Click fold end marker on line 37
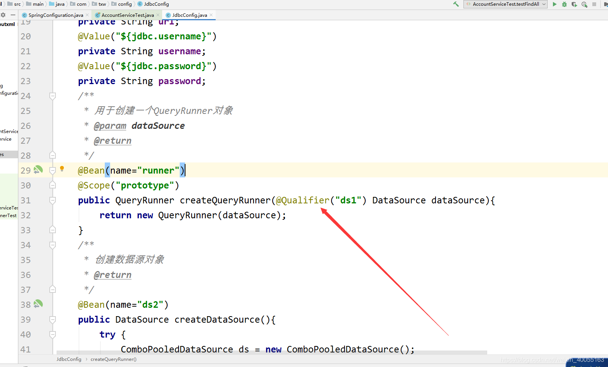The width and height of the screenshot is (608, 367). point(53,289)
